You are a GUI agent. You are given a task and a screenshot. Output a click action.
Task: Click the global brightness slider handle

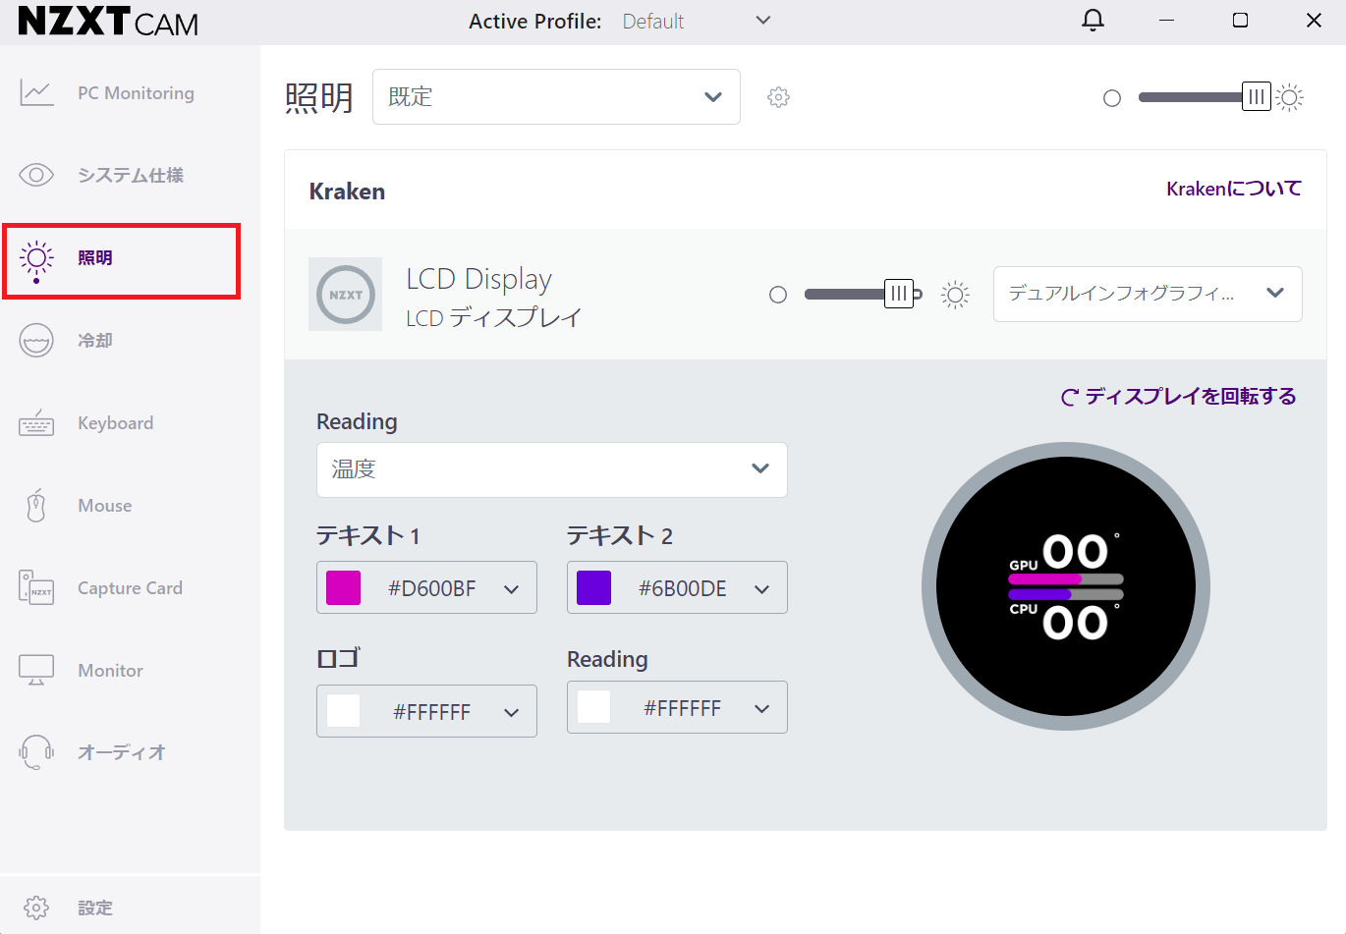tap(1257, 97)
